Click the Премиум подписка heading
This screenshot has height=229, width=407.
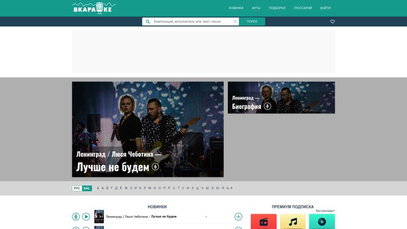(x=293, y=206)
